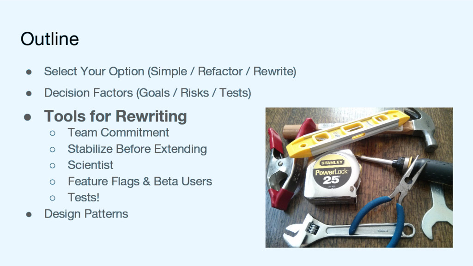Select "Feature Flags & Beta Users" text

tap(139, 181)
